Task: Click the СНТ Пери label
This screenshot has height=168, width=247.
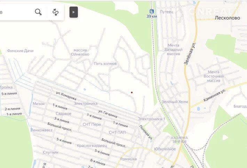Action: pos(92,124)
